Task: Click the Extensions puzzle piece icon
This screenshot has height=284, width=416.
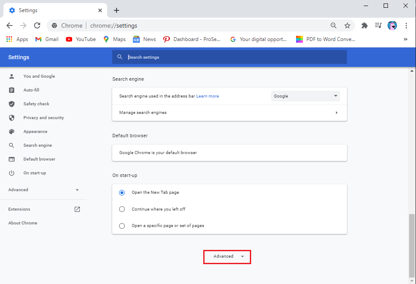Action: coord(365,25)
